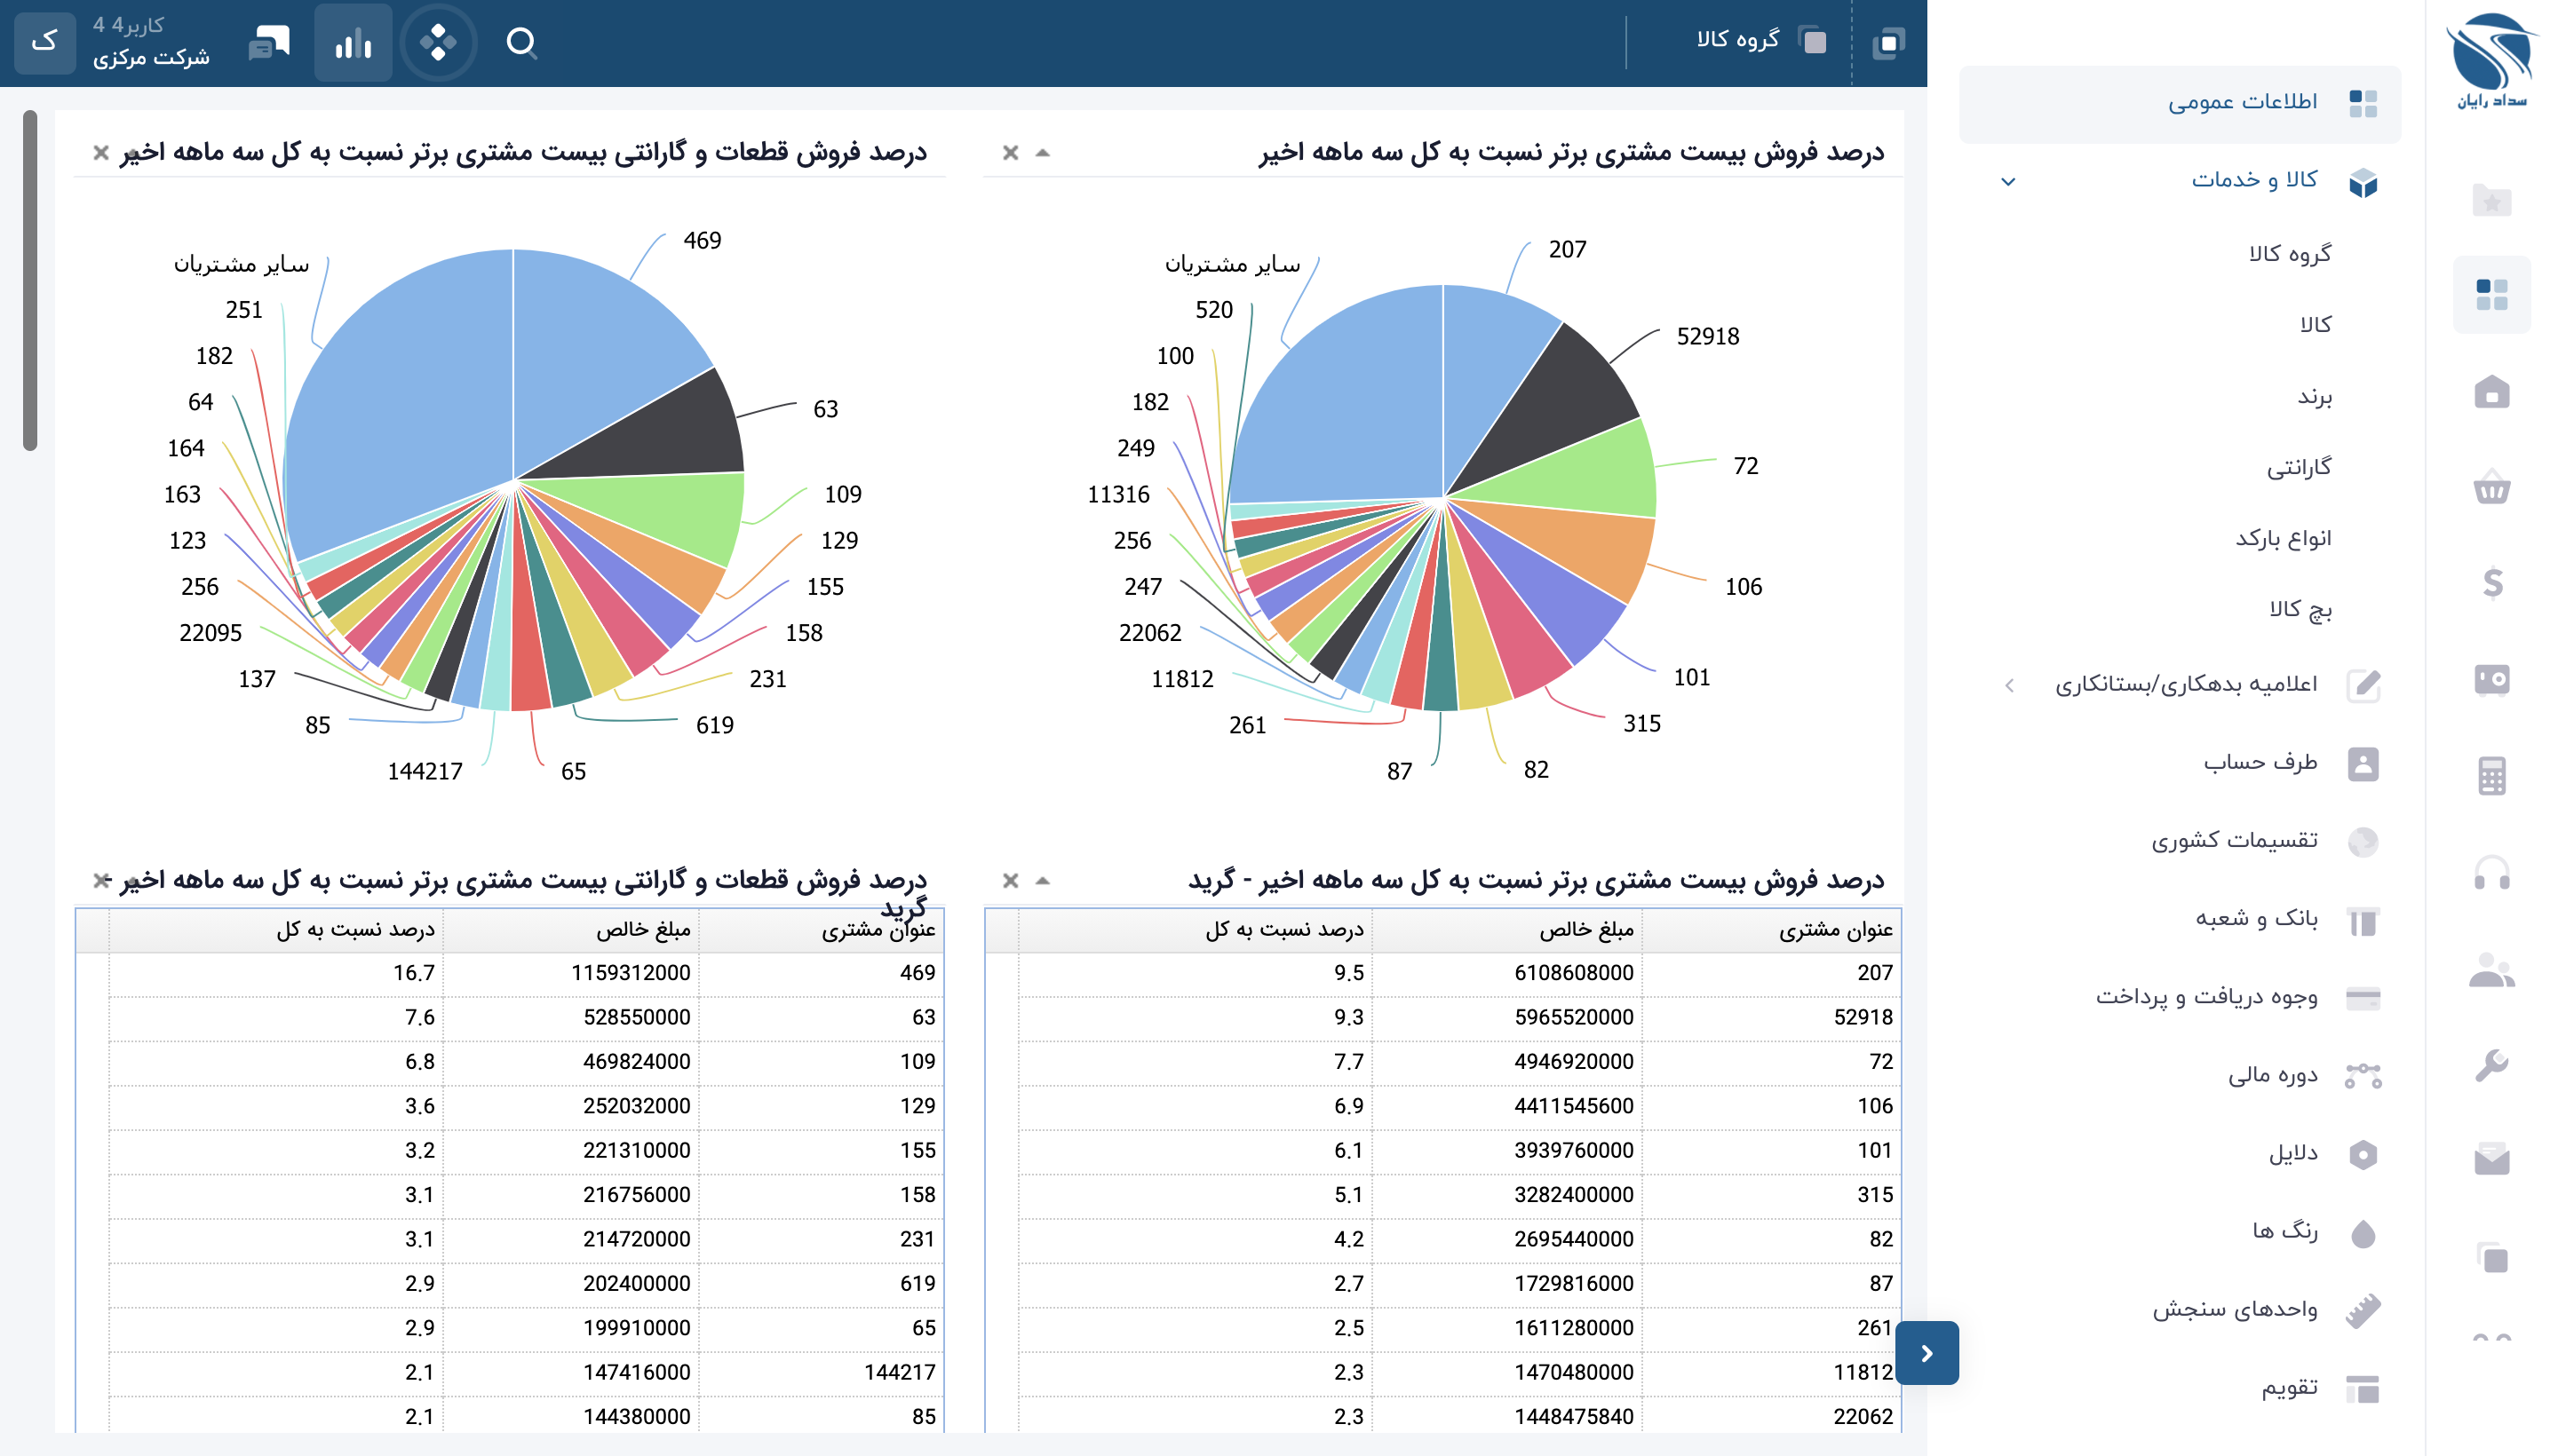Open the copy documents icon in rail
Image resolution: width=2558 pixels, height=1456 pixels.
(x=2491, y=1256)
